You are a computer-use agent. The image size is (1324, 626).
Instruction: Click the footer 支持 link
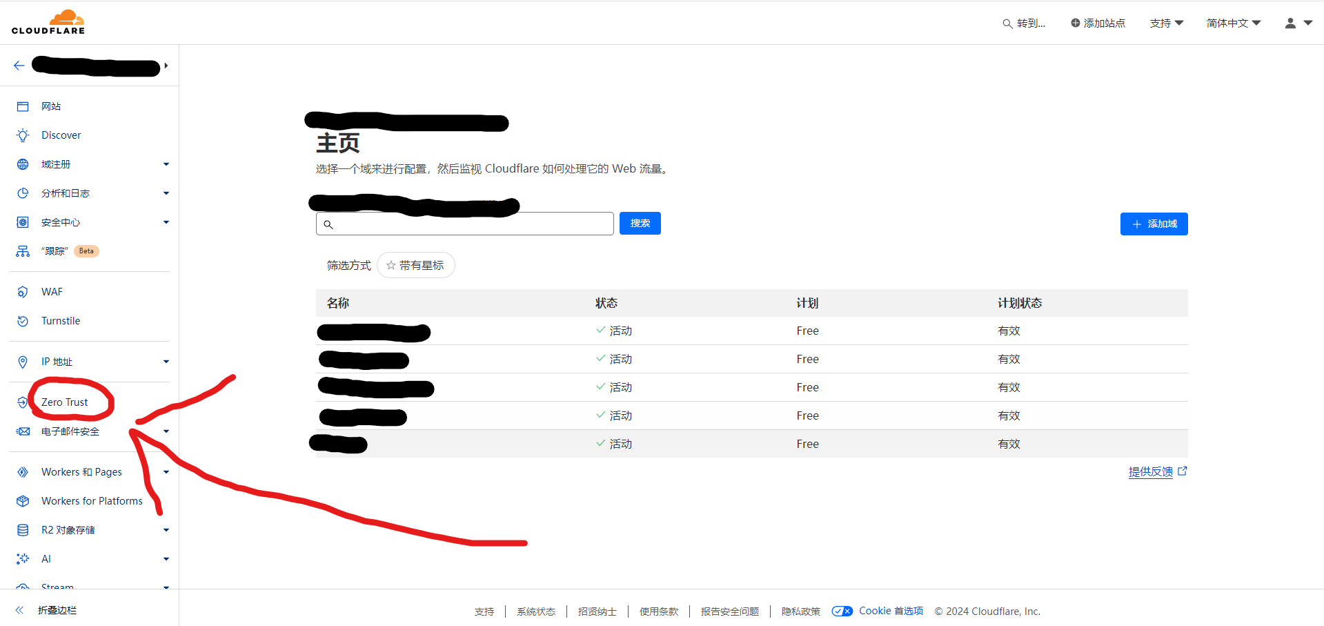click(484, 612)
